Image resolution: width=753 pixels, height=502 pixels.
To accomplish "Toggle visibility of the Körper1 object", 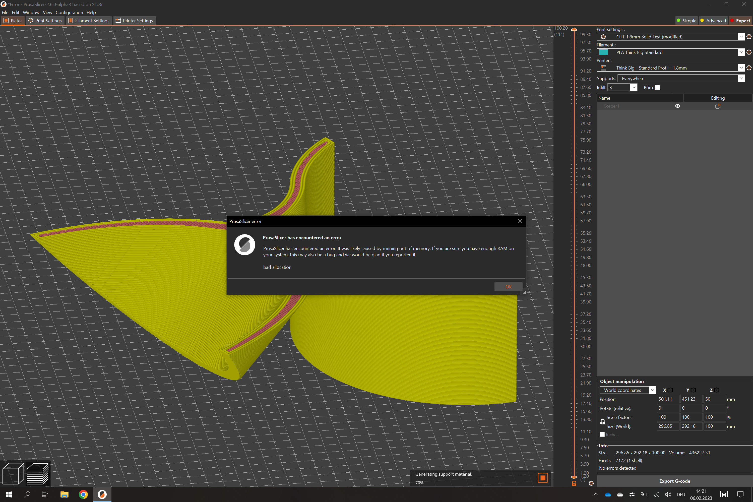I will coord(678,106).
